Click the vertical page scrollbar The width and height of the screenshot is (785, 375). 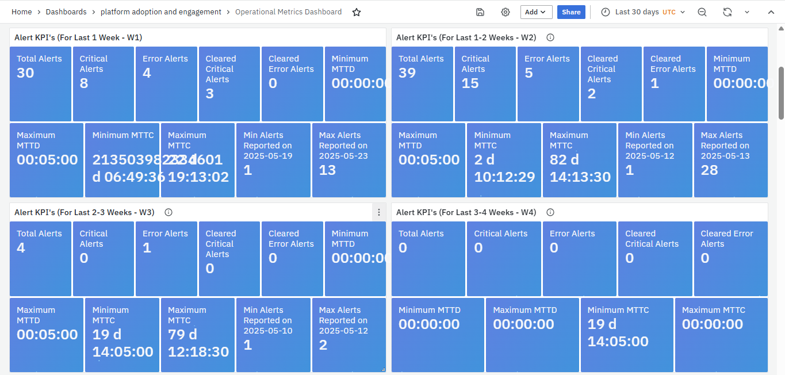point(781,92)
